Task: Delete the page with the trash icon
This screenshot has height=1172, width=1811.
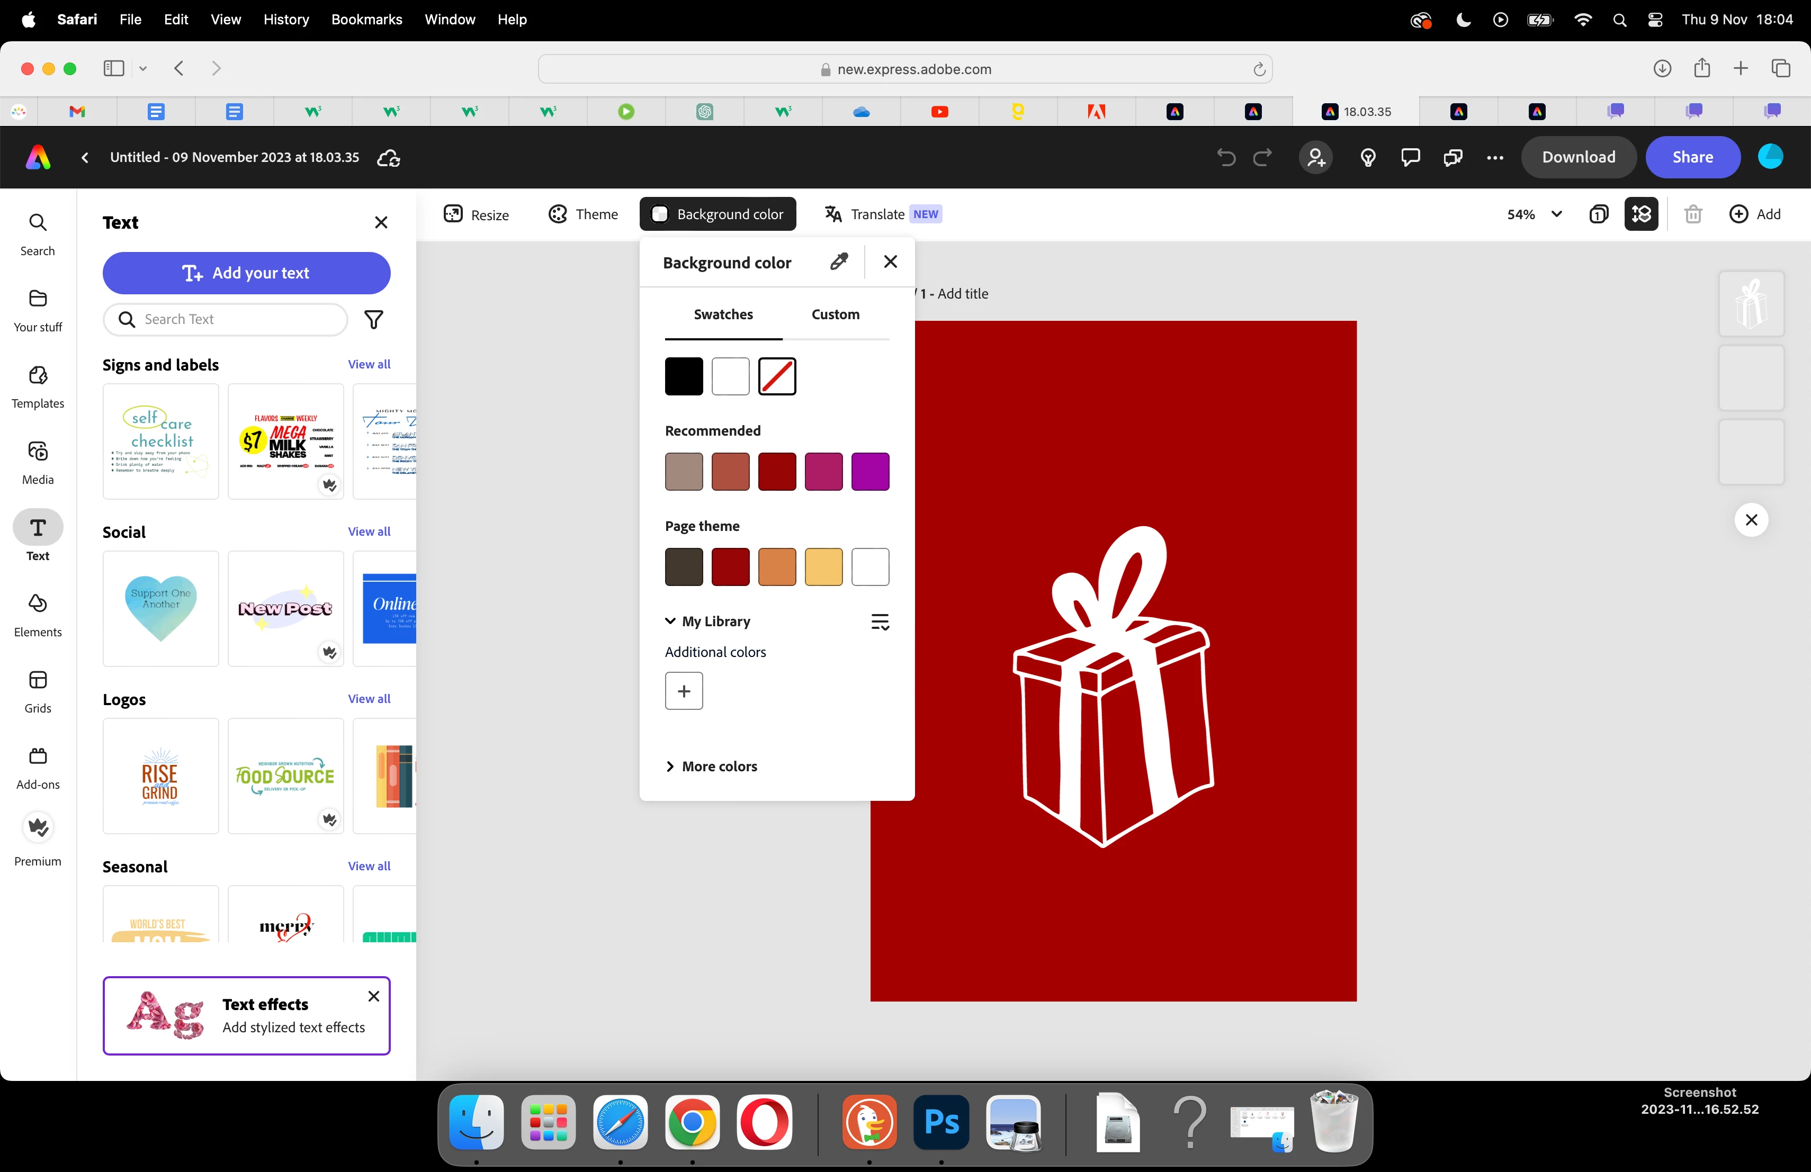Action: coord(1692,214)
